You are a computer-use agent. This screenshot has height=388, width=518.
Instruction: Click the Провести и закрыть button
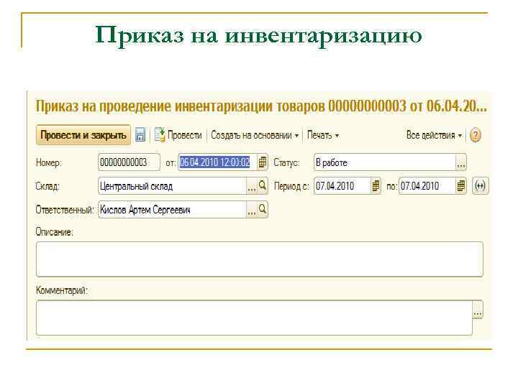pos(83,135)
